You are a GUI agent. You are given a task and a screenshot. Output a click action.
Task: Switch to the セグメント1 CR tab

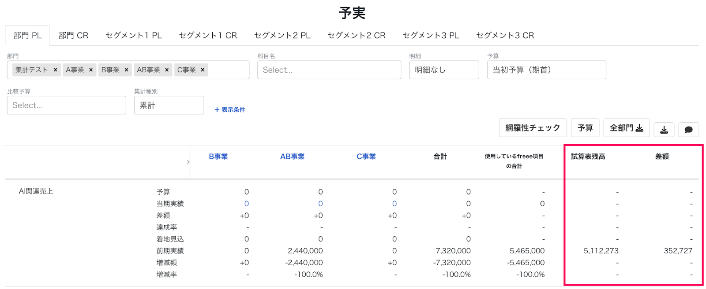coord(208,36)
